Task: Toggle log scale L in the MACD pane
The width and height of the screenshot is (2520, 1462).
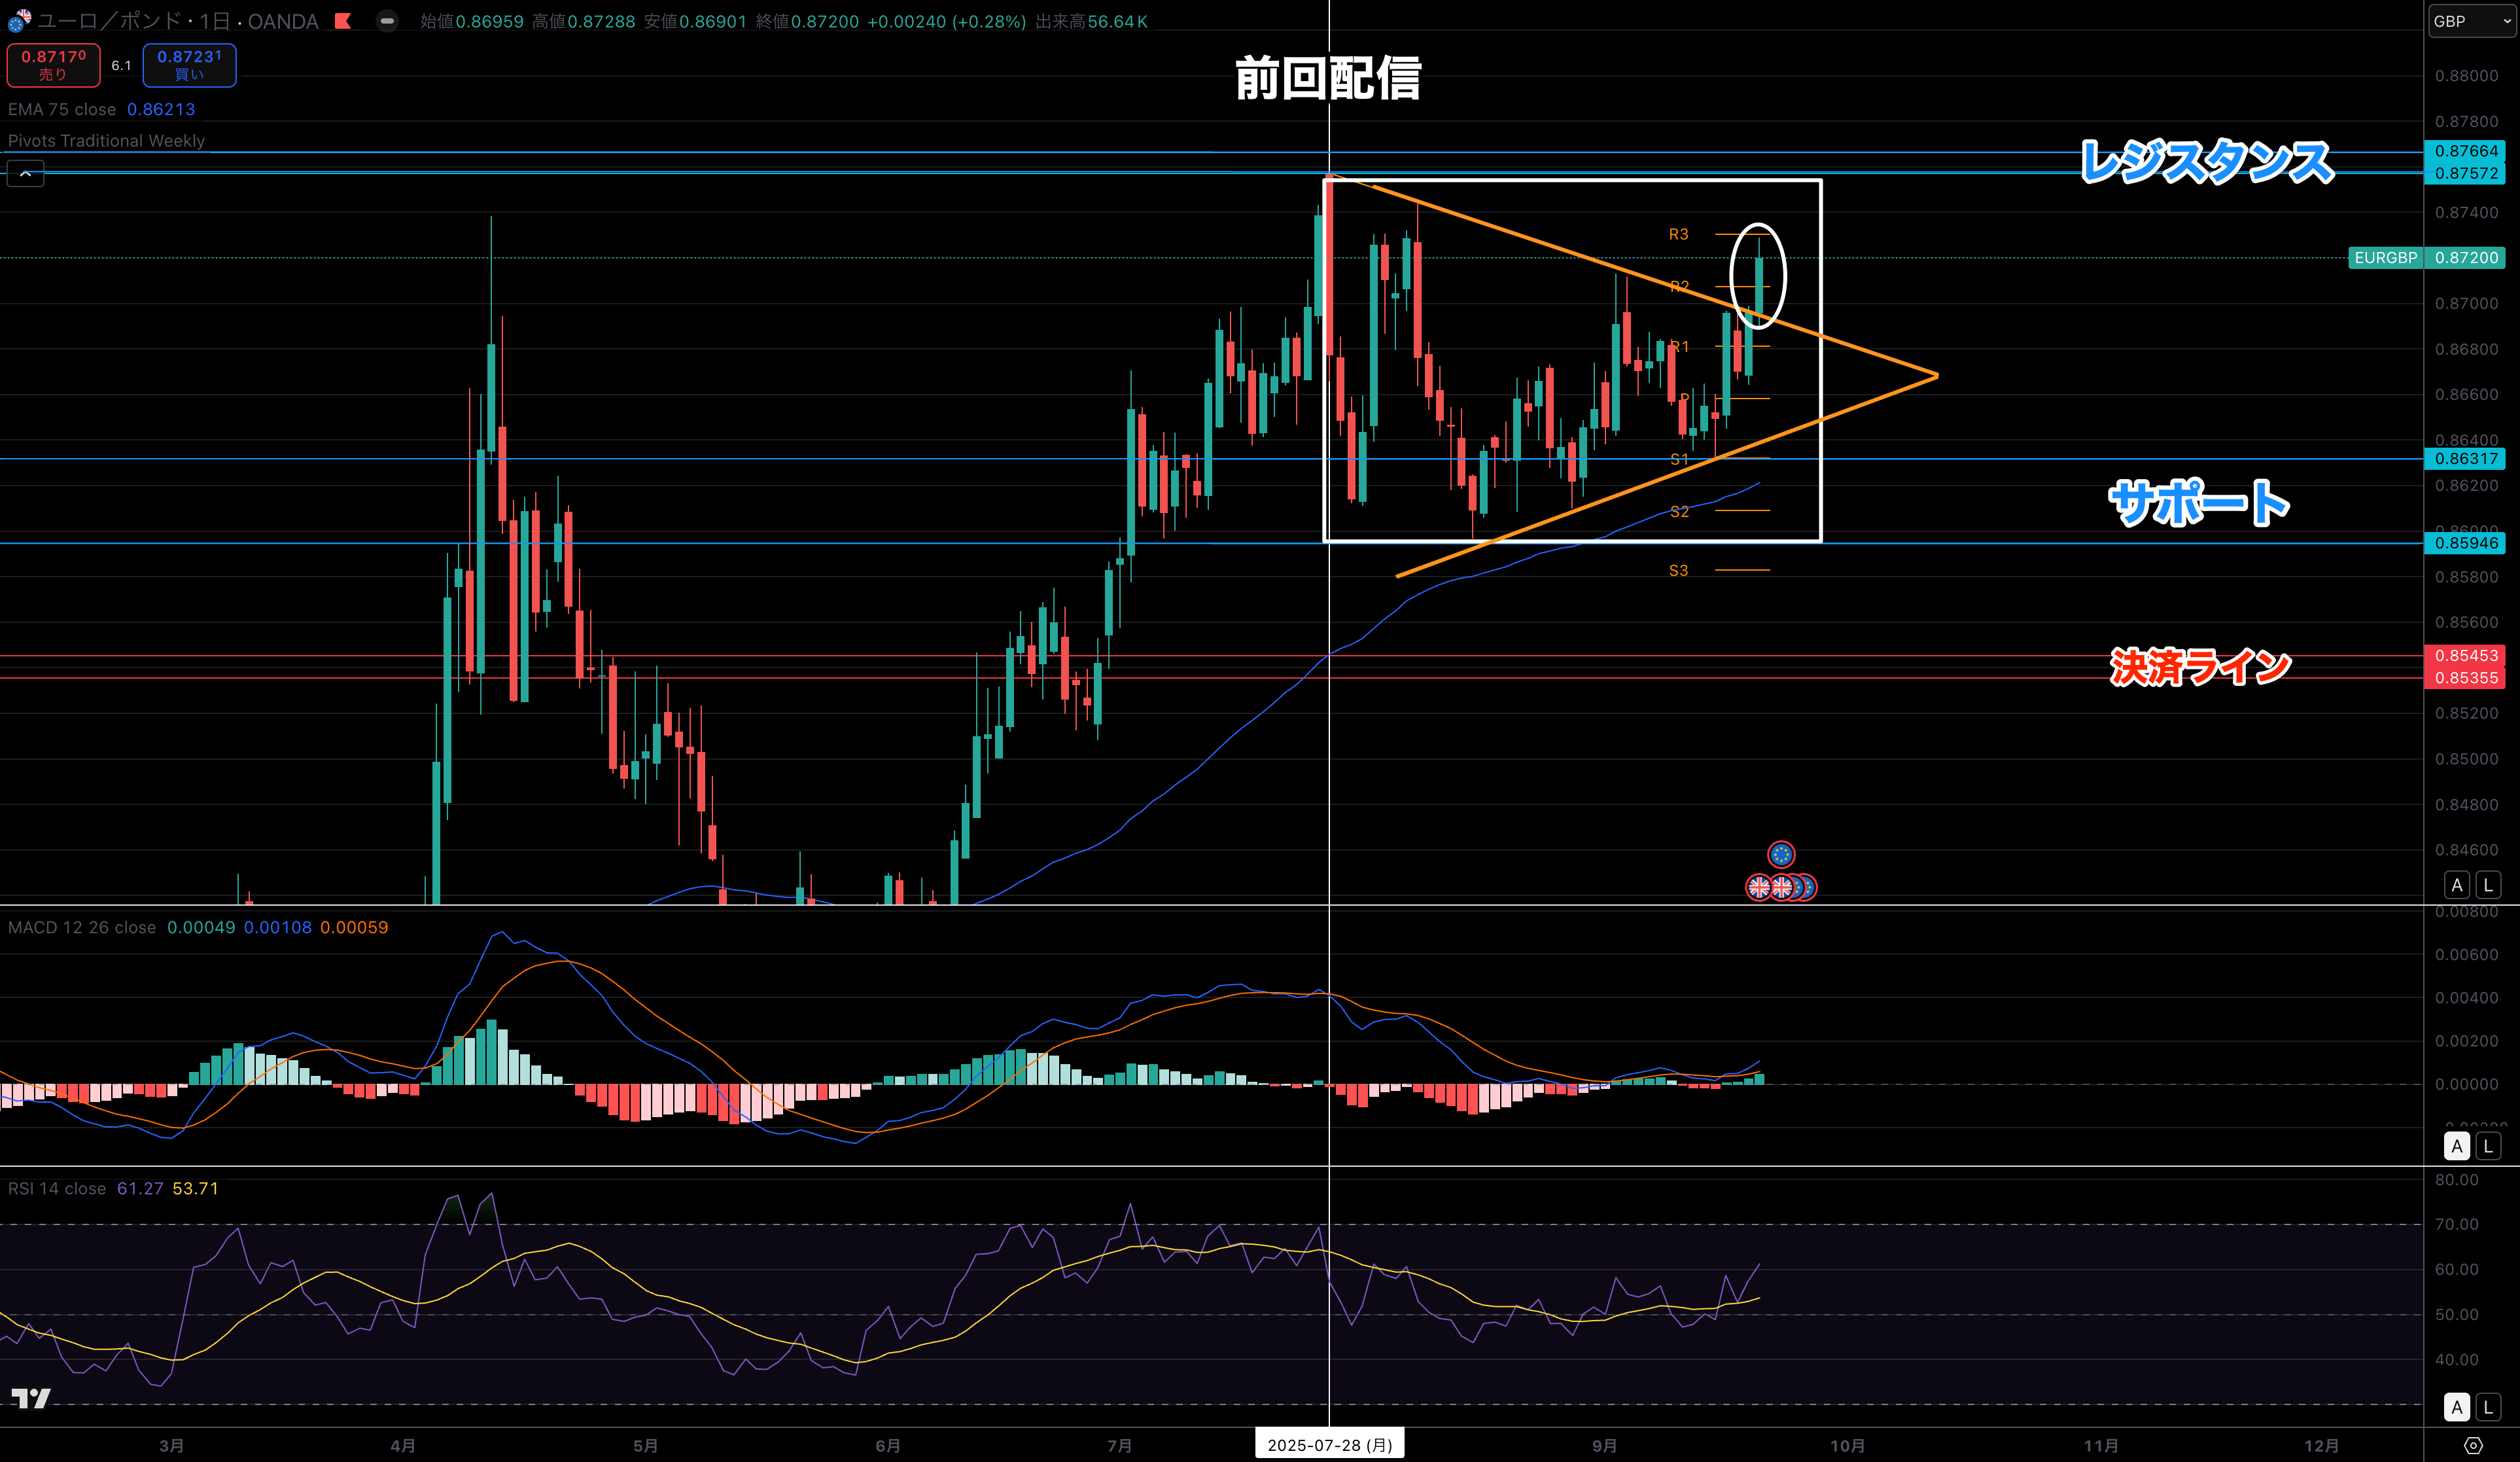Action: tap(2488, 1146)
